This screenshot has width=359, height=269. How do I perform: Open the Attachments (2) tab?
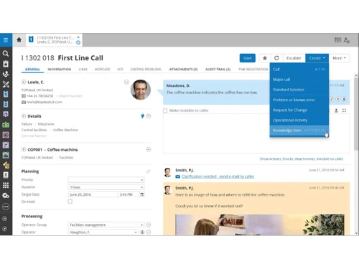pos(183,70)
